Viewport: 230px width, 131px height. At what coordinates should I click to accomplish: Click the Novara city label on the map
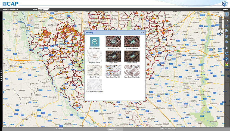(x=13, y=66)
